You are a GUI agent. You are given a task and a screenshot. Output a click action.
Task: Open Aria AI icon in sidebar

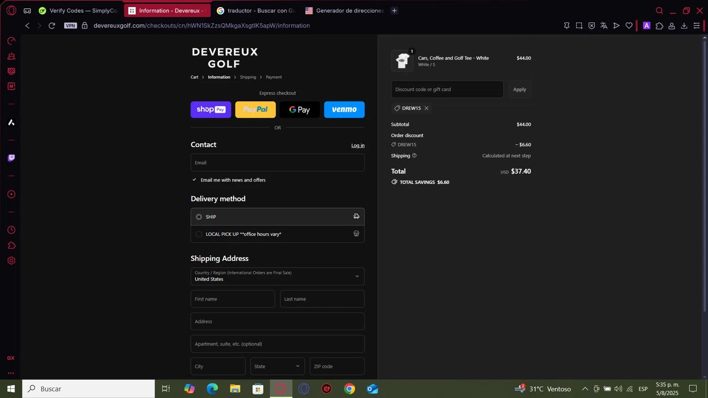pyautogui.click(x=11, y=123)
